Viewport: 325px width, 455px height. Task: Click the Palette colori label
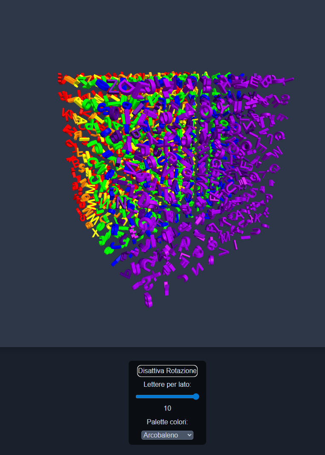tap(167, 422)
